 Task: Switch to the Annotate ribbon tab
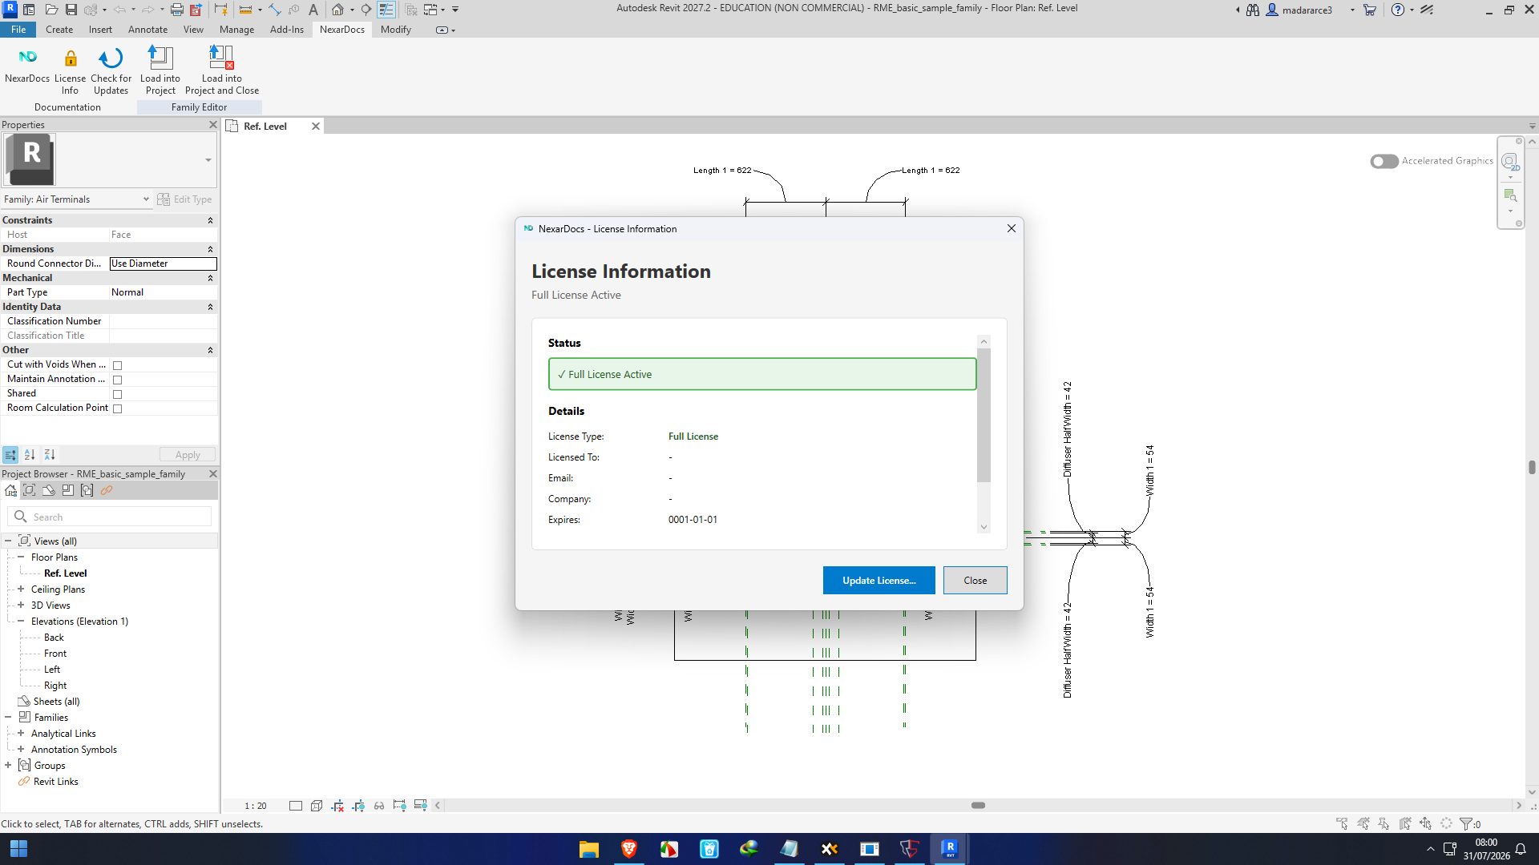[148, 30]
